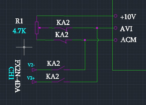146x105 pixels.
Task: Select the cyan CH1 label
Action: [11, 73]
